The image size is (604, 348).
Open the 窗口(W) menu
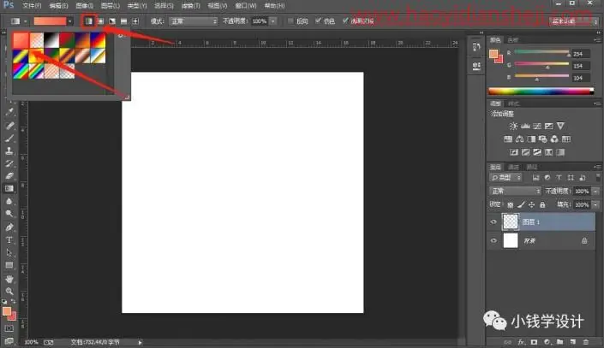pyautogui.click(x=245, y=6)
